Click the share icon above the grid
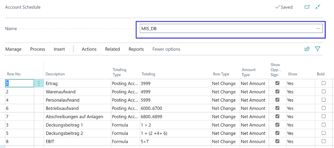 point(307,49)
